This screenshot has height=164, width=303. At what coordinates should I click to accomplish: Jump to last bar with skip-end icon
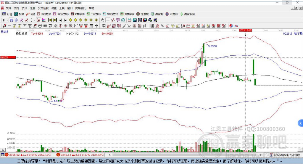(x=55, y=20)
